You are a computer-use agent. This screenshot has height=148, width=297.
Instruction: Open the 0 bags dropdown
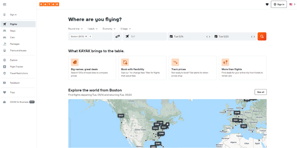coord(126,29)
